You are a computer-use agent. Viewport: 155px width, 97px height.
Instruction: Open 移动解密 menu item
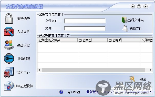pyautogui.click(x=24, y=59)
